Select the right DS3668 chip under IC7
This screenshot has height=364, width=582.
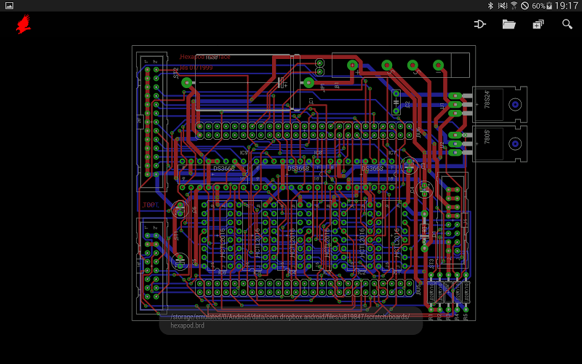[361, 174]
